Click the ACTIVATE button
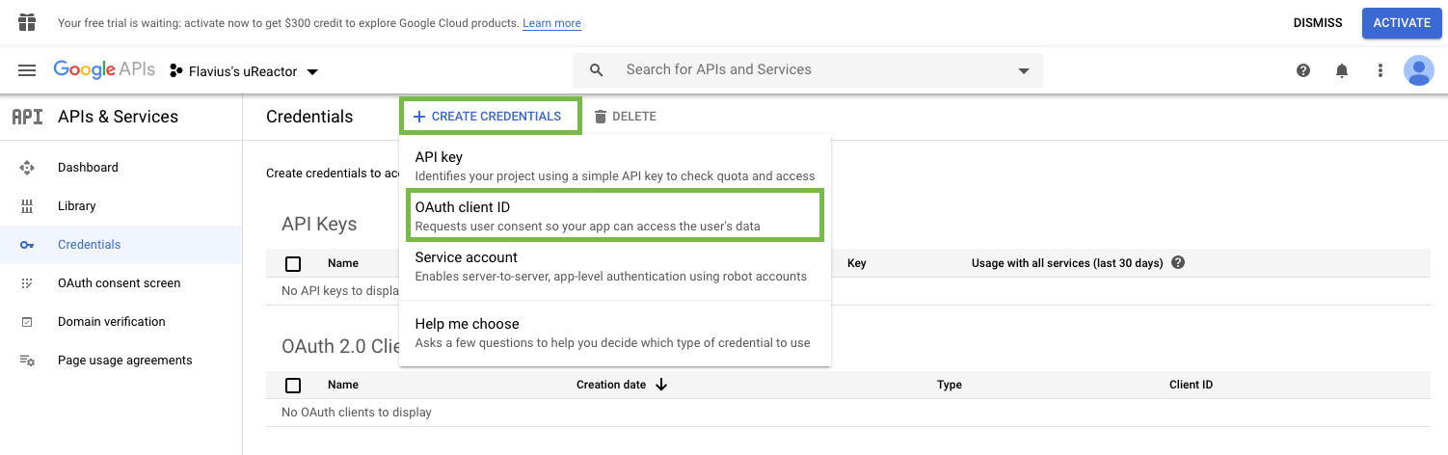The width and height of the screenshot is (1448, 455). pos(1402,23)
